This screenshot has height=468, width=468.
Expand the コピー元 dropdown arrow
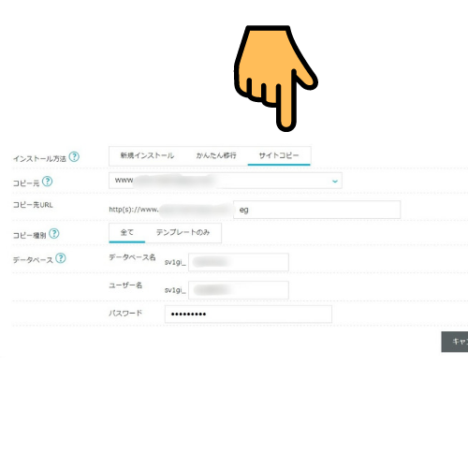coord(335,181)
